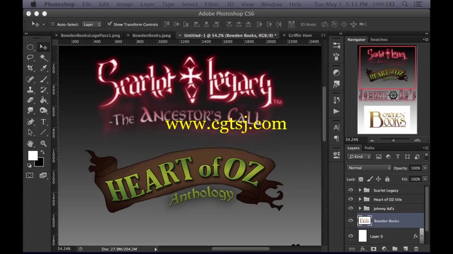
Task: Open Fill slider dropdown arrow
Action: [425, 179]
